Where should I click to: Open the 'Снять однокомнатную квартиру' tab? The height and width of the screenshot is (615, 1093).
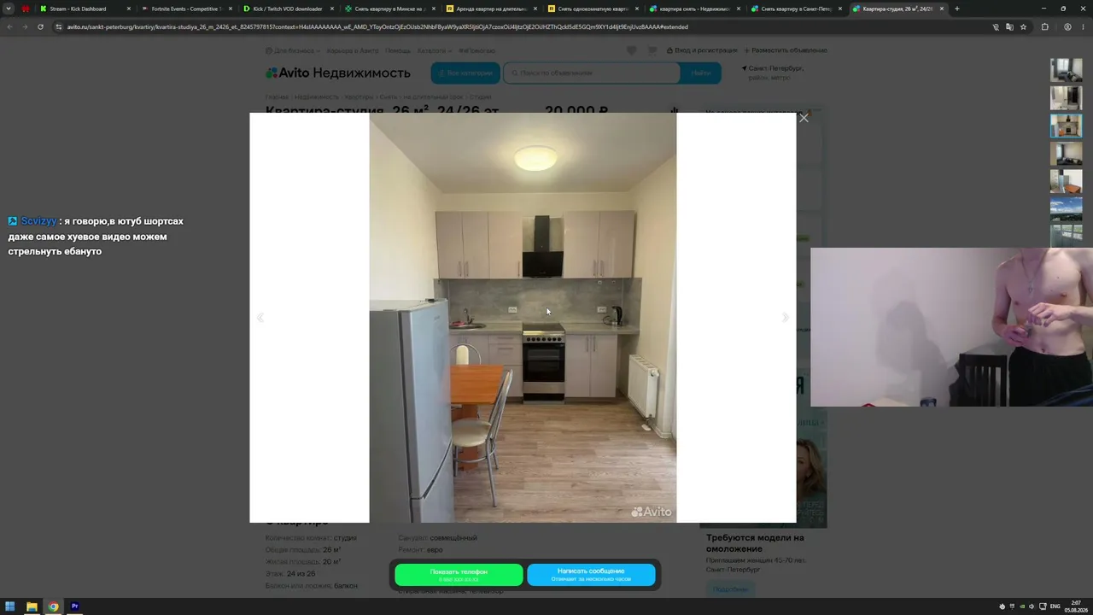pyautogui.click(x=593, y=9)
